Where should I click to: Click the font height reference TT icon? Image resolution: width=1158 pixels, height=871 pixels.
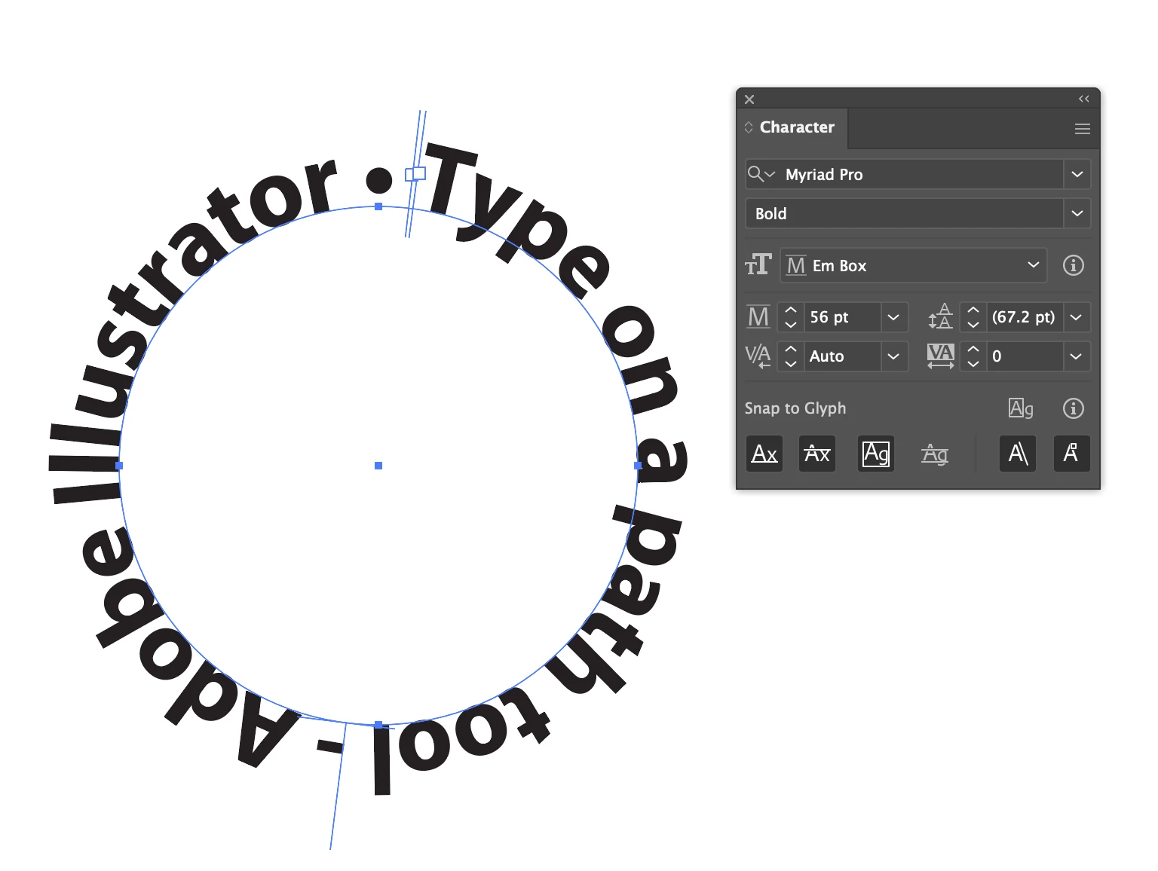click(758, 265)
